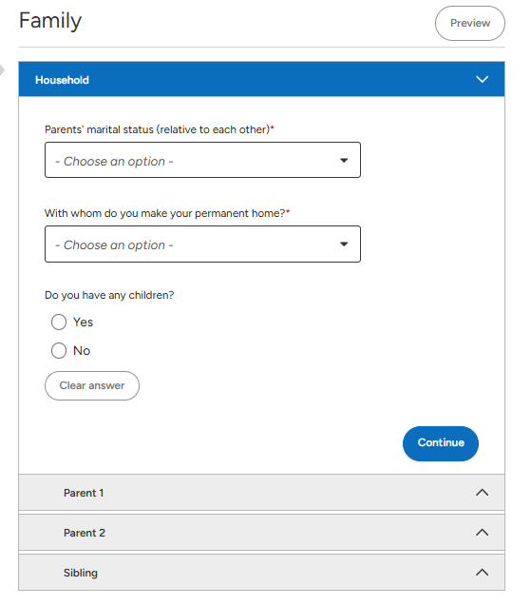Select Yes for having children
Image resolution: width=531 pixels, height=606 pixels.
59,322
